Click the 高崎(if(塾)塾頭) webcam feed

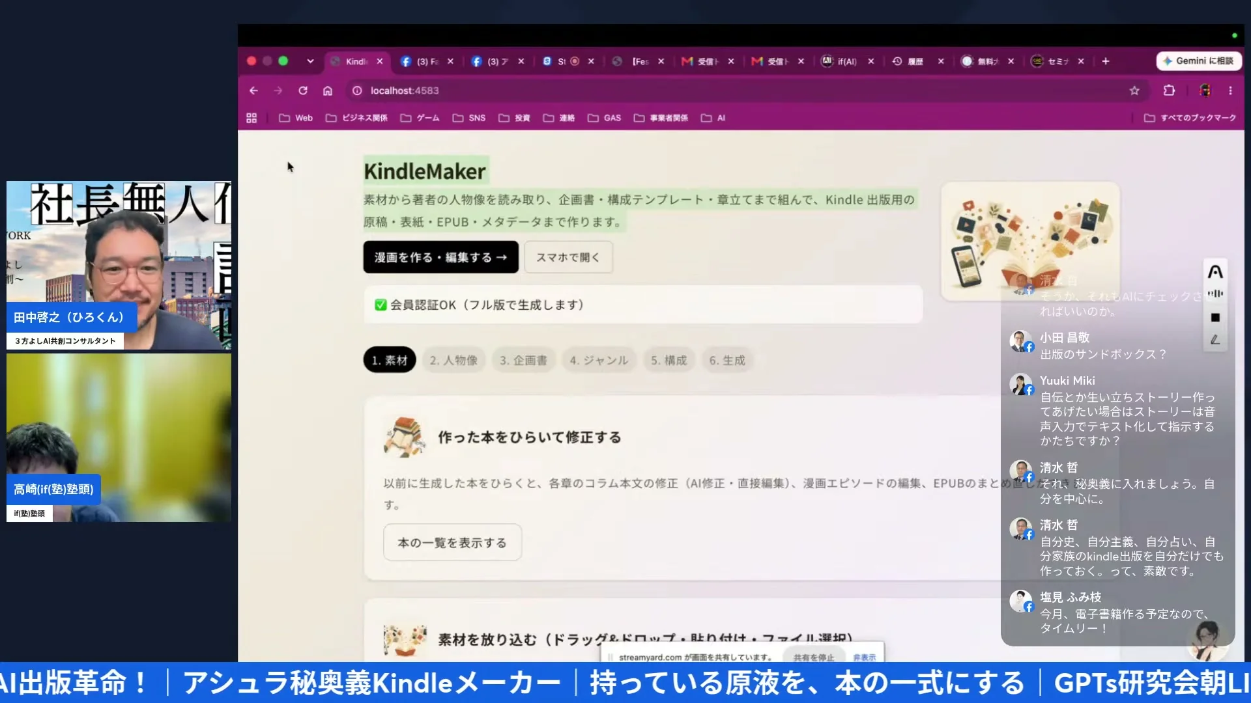click(x=119, y=437)
